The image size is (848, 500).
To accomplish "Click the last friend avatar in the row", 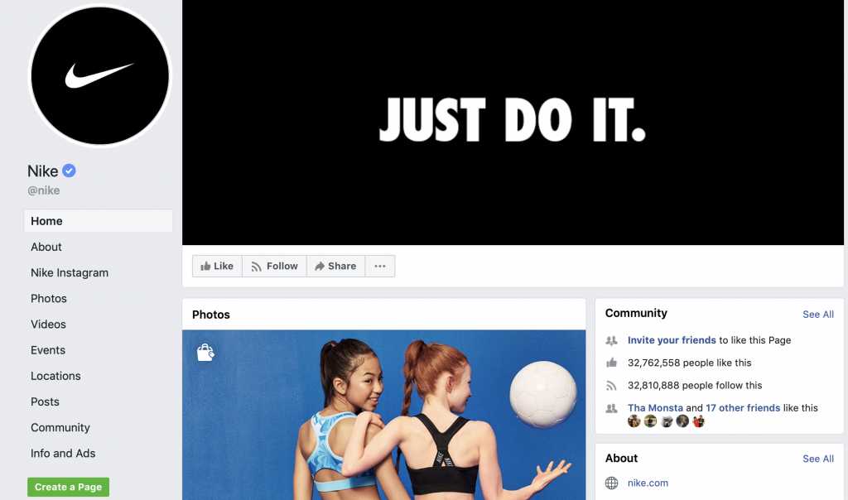I will coord(699,421).
